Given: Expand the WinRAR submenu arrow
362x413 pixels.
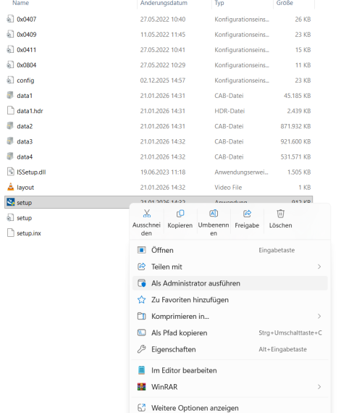Looking at the screenshot, I should pyautogui.click(x=319, y=387).
